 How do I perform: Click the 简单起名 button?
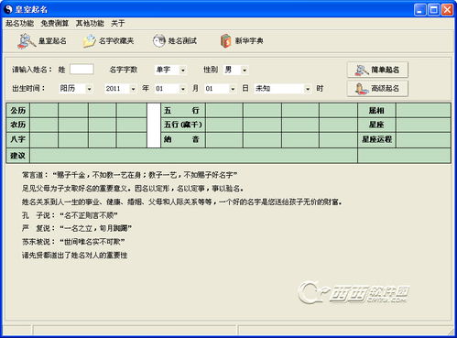(377, 70)
